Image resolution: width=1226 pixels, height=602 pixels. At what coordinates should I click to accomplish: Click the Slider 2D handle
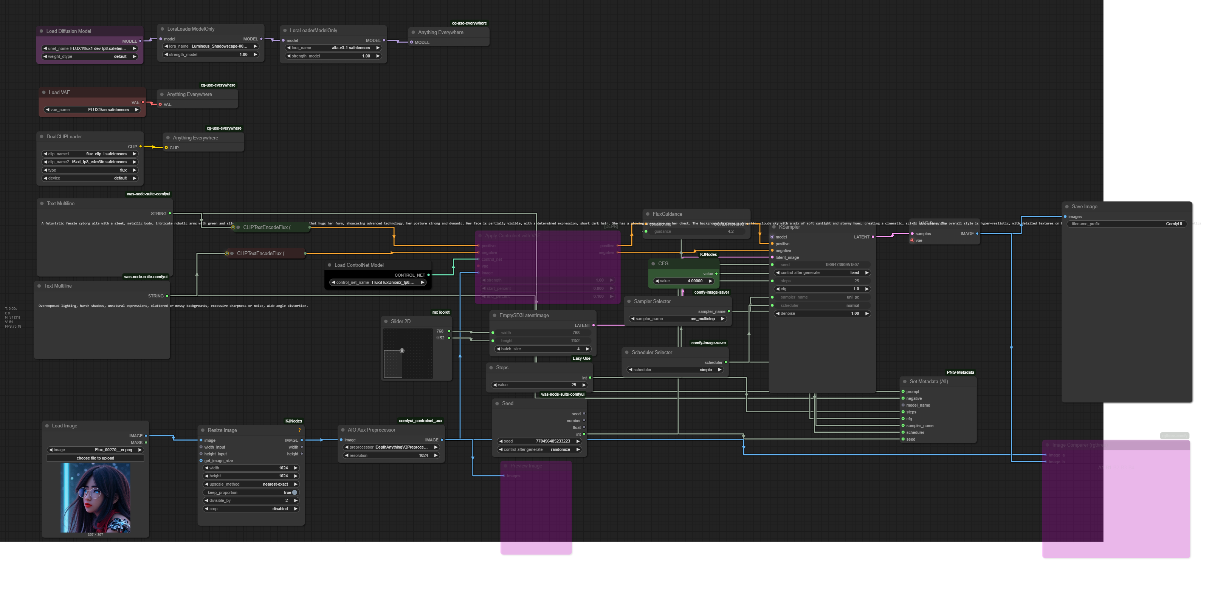coord(402,351)
